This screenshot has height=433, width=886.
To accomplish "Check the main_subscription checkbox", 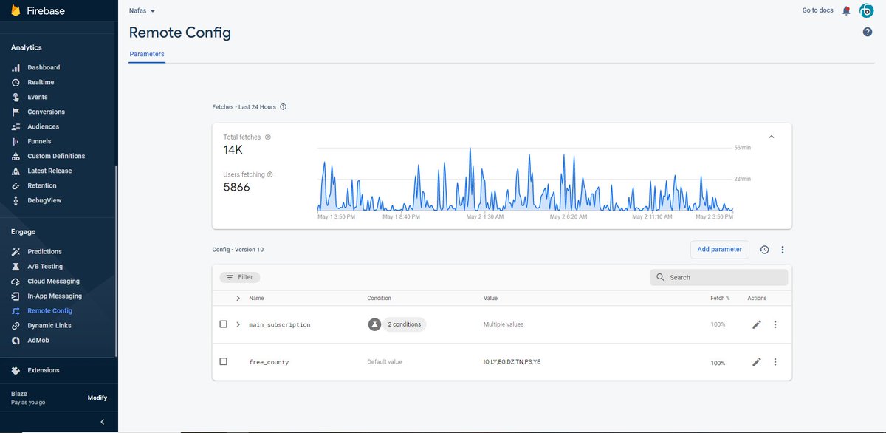I will click(x=223, y=324).
